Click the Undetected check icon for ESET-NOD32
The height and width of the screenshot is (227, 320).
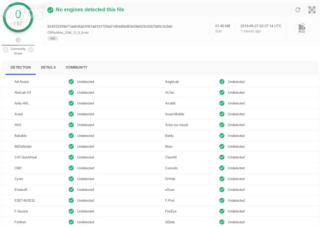click(71, 200)
